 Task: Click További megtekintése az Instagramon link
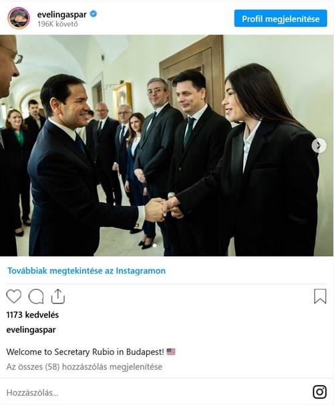click(86, 270)
